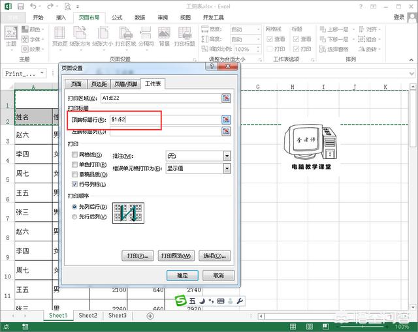Image resolution: width=418 pixels, height=332 pixels.
Task: Click the range selector icon for 打印区域
Action: click(226, 98)
